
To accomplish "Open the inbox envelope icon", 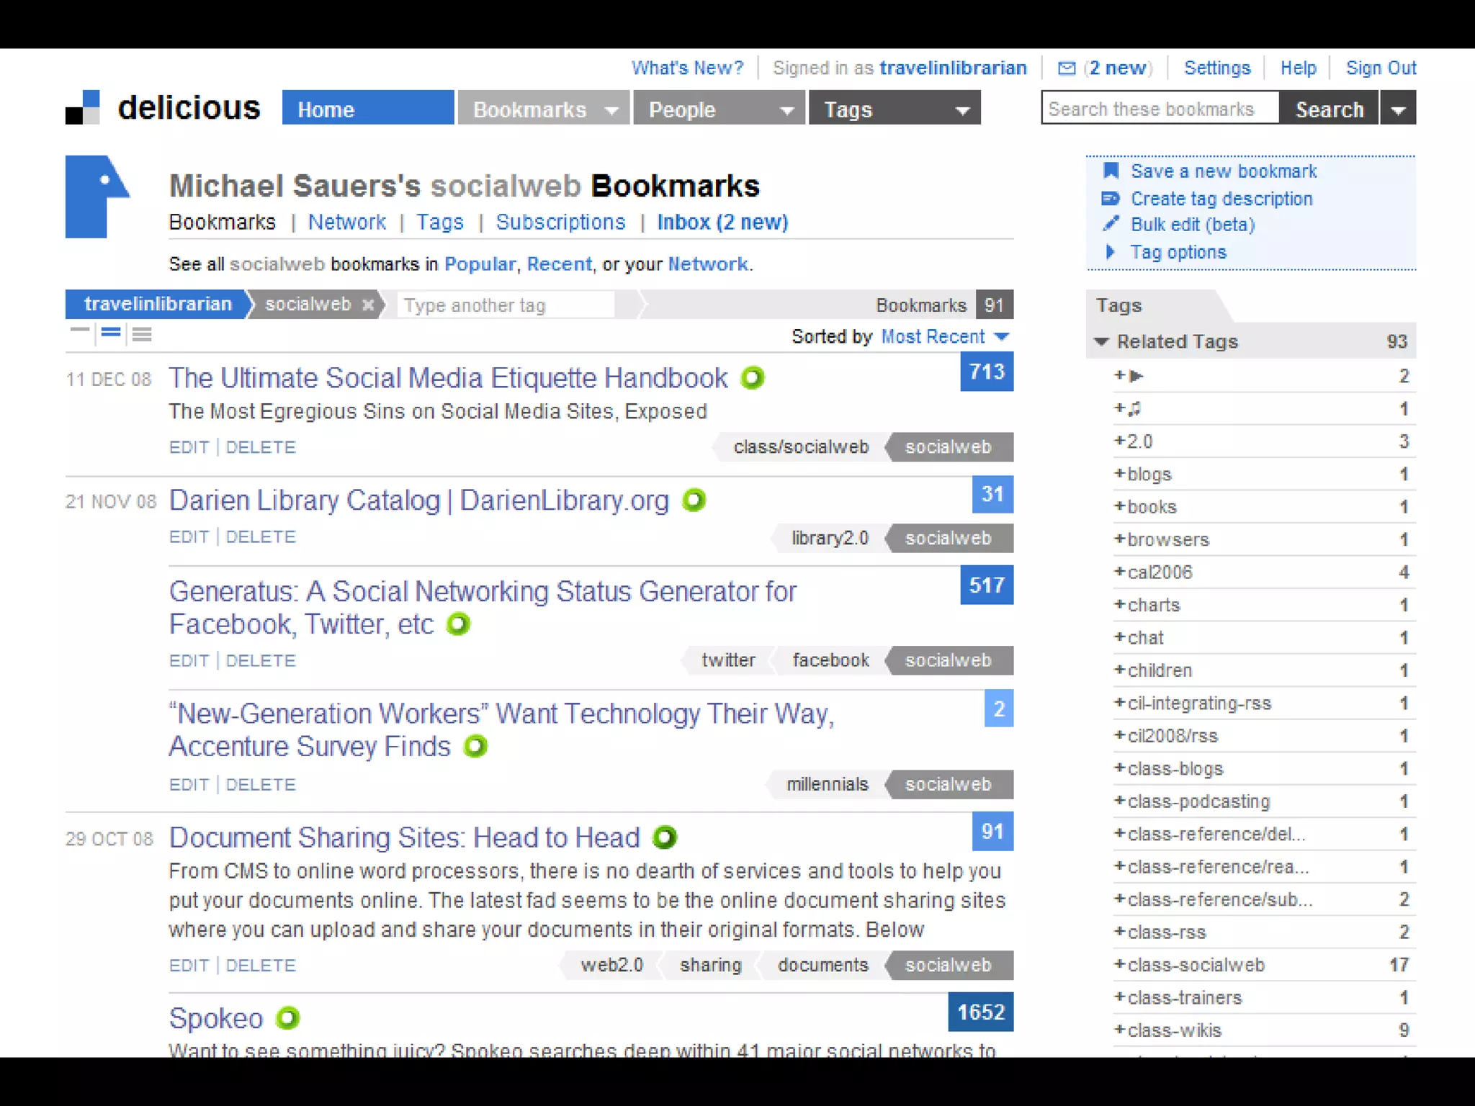I will (1067, 68).
